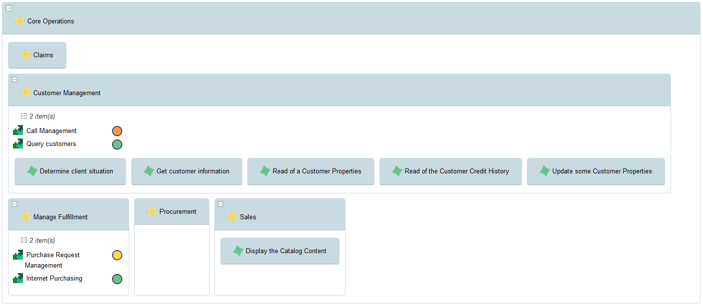Screen dimensions: 703x306
Task: Click the yellow status circle for Purchase Request Management
Action: (117, 255)
